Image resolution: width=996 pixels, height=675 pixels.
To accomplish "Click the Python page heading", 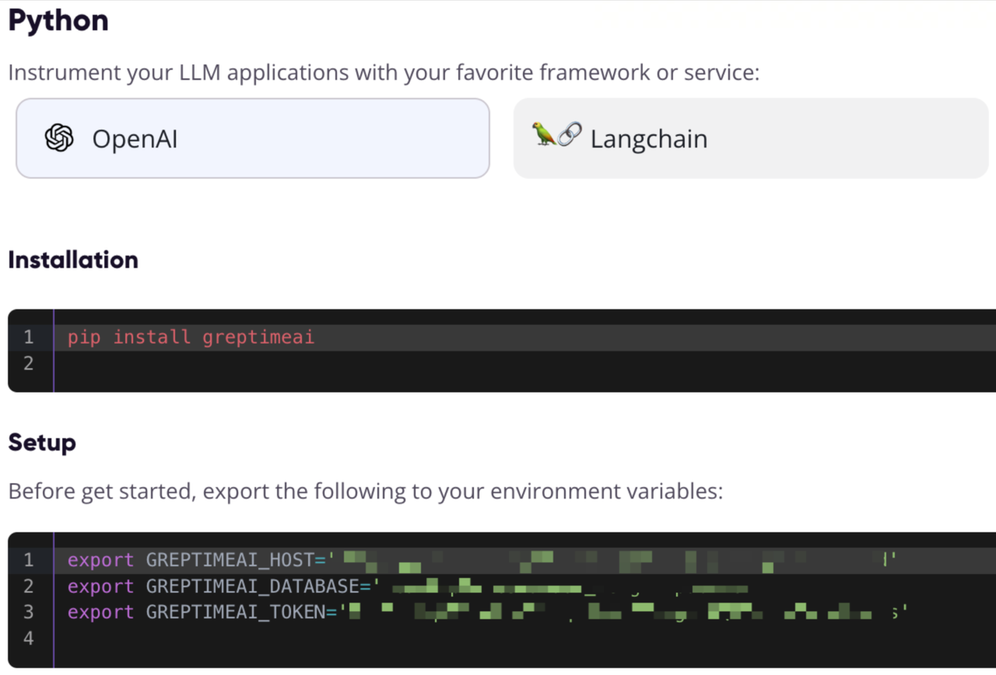I will click(x=58, y=21).
